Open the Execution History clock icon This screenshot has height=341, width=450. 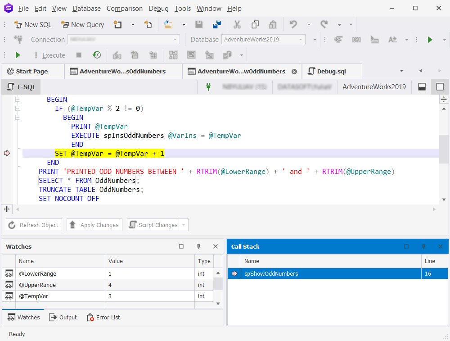point(97,55)
